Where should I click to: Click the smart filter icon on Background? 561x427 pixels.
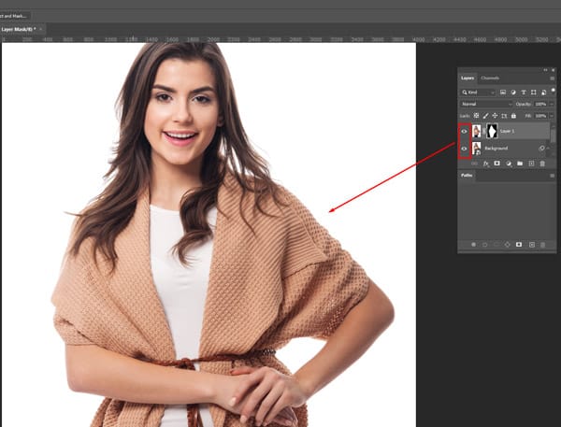coord(541,149)
